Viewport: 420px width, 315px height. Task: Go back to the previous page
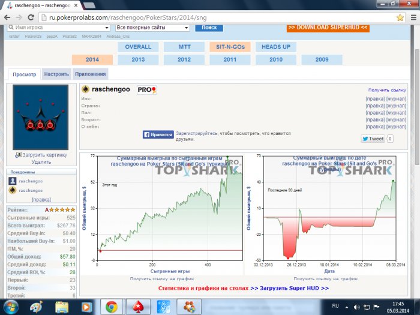pyautogui.click(x=7, y=17)
